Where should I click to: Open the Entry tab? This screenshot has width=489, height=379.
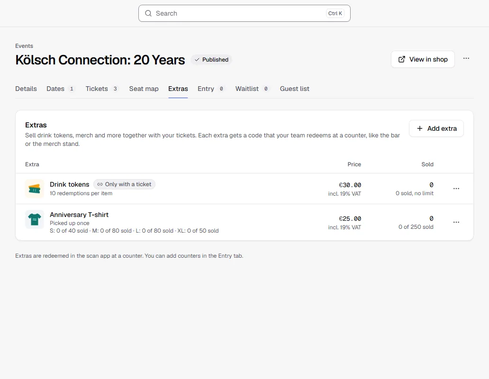pos(211,89)
